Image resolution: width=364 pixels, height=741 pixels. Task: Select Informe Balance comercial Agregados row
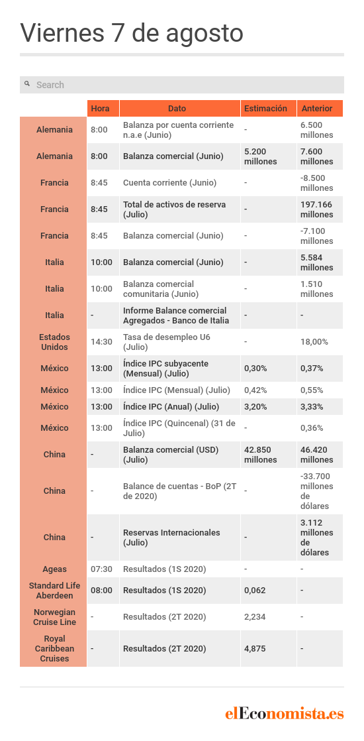(x=181, y=315)
